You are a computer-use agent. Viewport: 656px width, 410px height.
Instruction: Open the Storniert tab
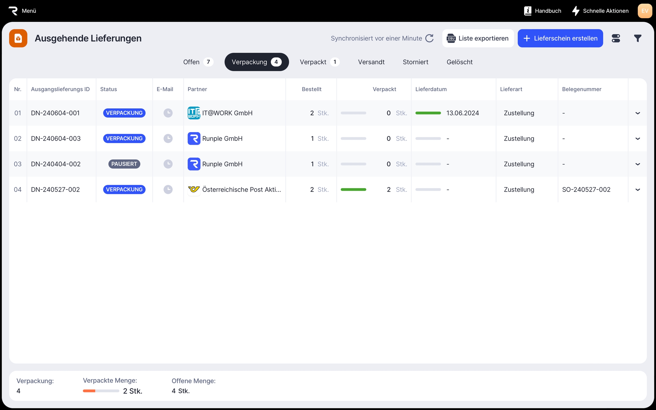tap(415, 62)
